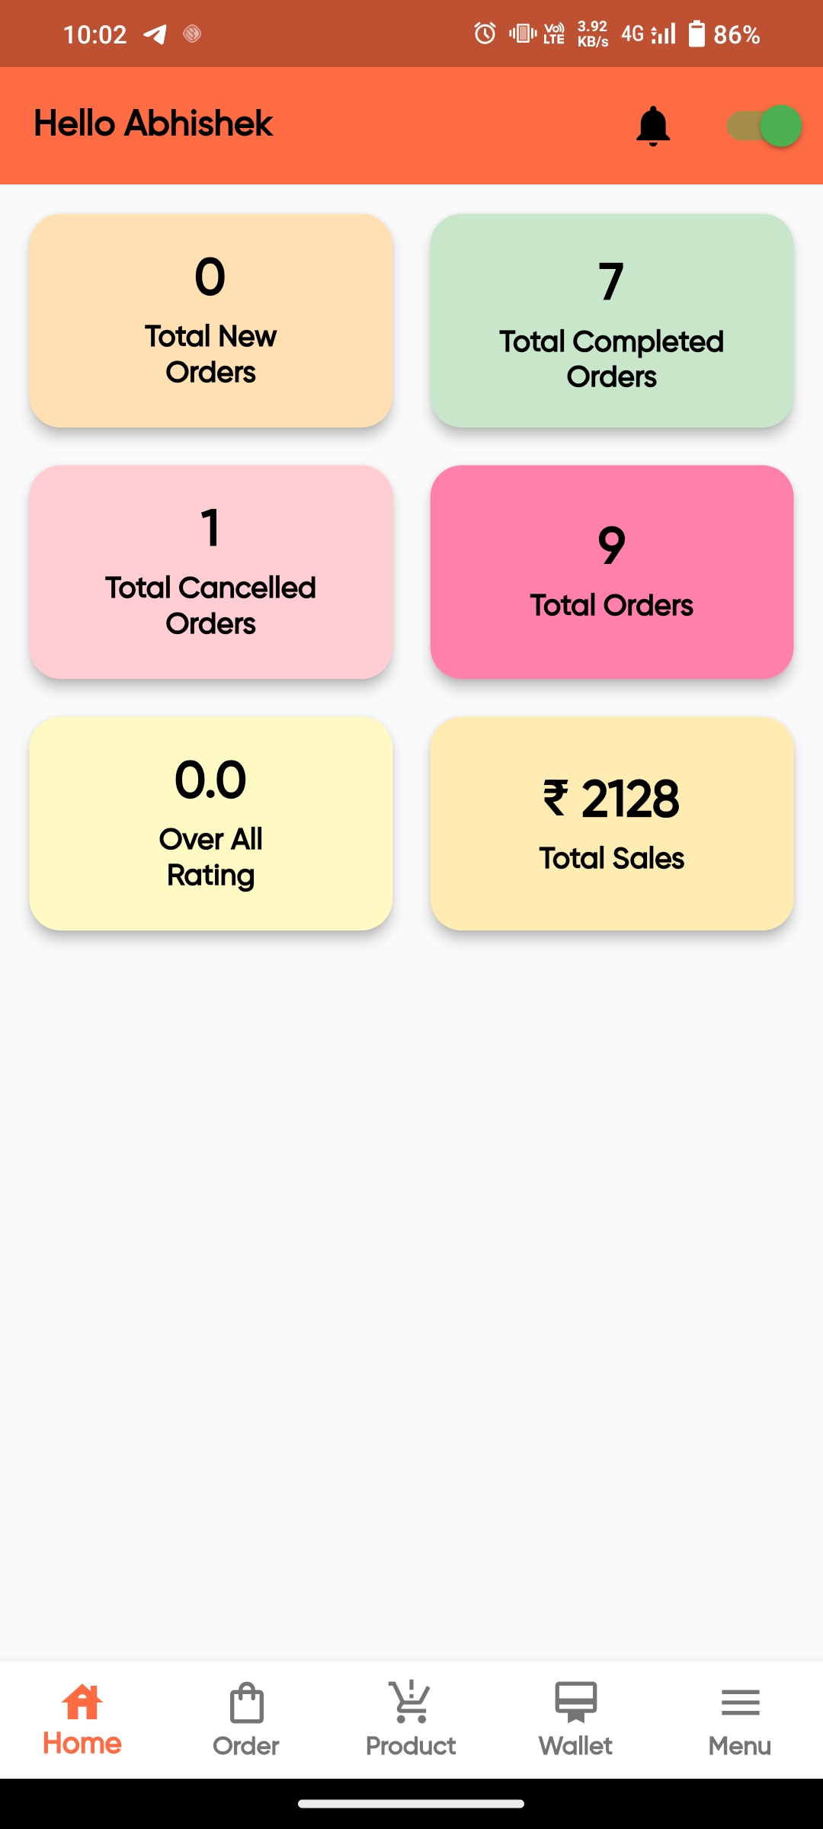Tap the battery icon in status bar
The height and width of the screenshot is (1829, 823).
tap(697, 34)
